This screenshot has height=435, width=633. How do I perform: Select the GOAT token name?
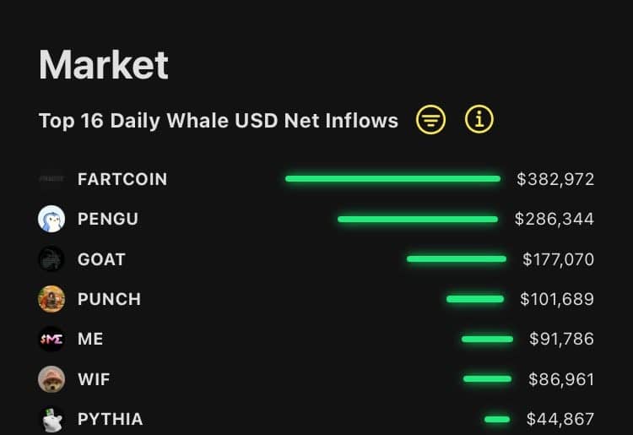click(101, 258)
